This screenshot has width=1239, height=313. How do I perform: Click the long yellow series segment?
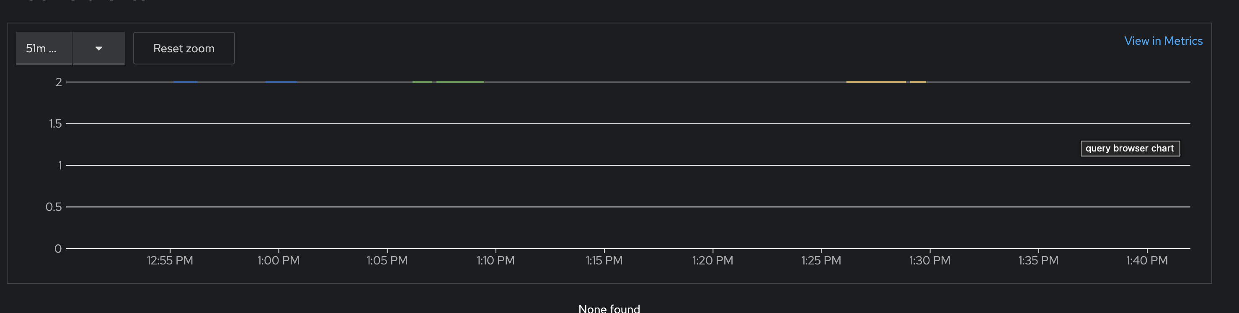(x=875, y=82)
